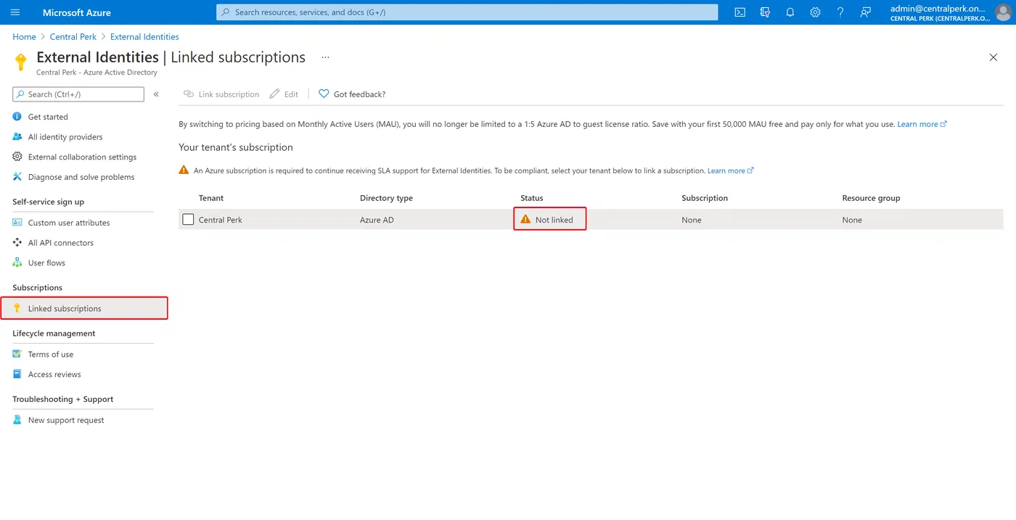Open Access reviews
1016x520 pixels.
coord(54,375)
